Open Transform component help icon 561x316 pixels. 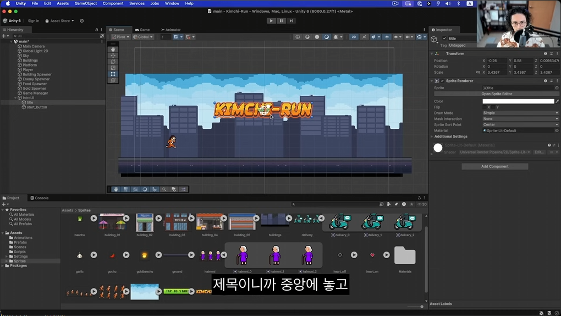[545, 54]
